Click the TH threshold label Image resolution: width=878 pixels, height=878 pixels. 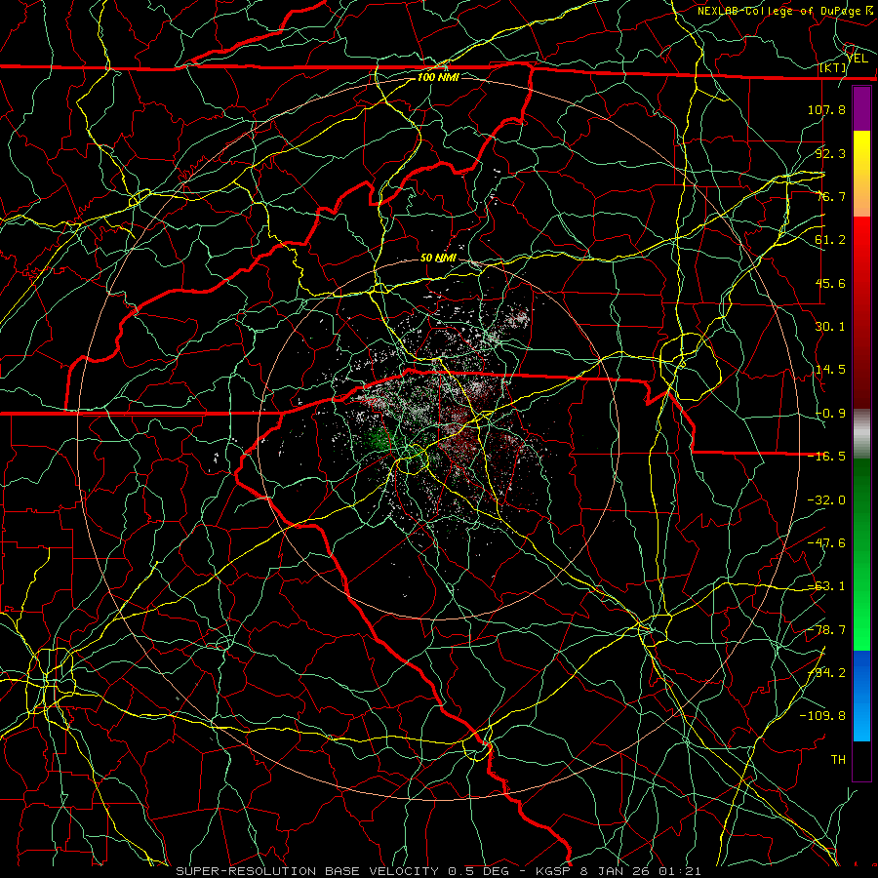point(838,760)
